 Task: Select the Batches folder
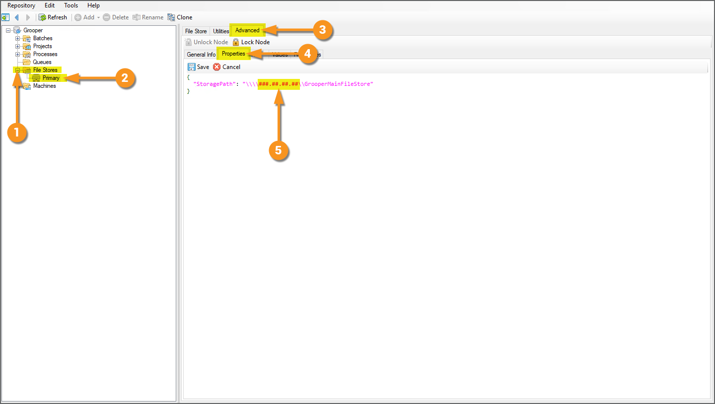(43, 38)
